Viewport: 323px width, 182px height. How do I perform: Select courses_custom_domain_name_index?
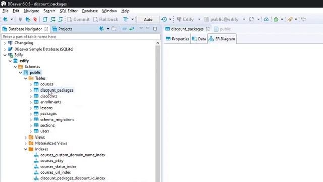[73, 155]
